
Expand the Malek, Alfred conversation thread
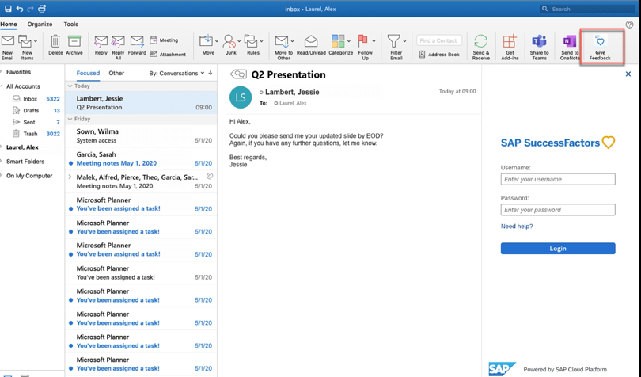[x=70, y=177]
